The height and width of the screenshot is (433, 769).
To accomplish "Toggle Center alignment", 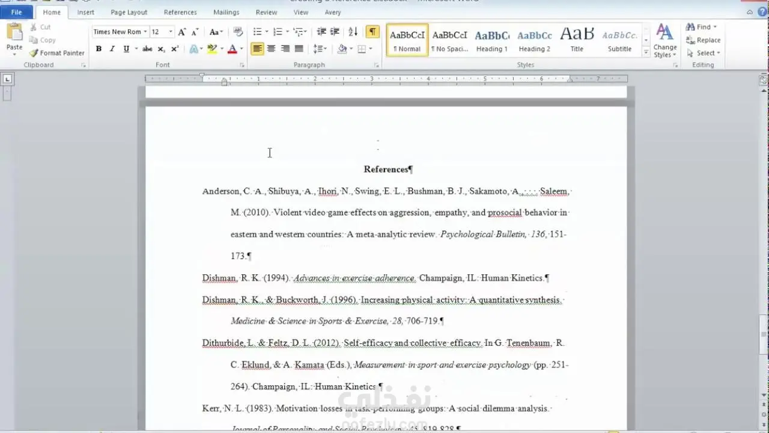I will pos(272,49).
